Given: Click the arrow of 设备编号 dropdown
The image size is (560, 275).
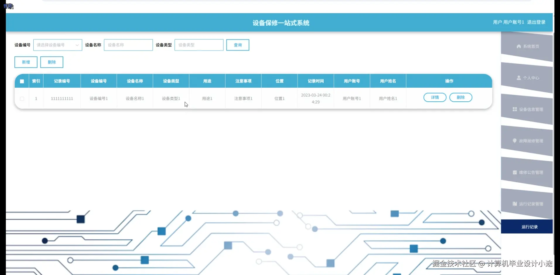Looking at the screenshot, I should pyautogui.click(x=77, y=45).
